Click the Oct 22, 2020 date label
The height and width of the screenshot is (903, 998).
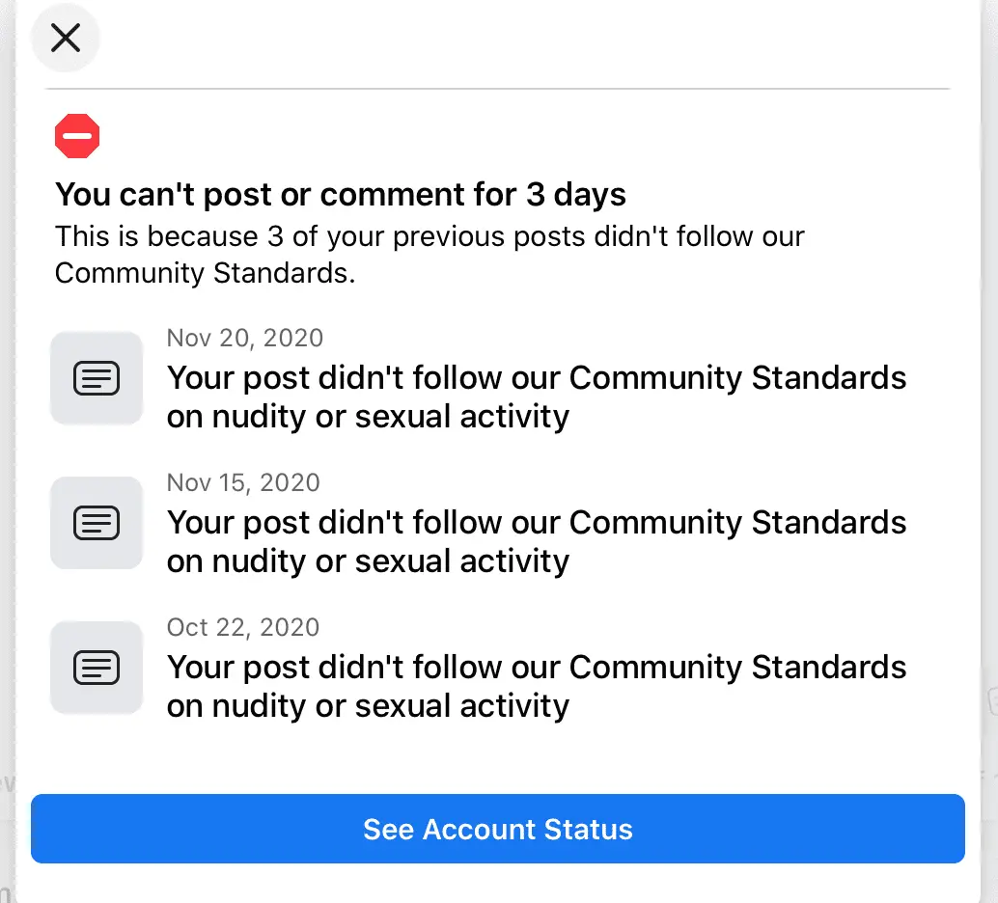(x=243, y=627)
